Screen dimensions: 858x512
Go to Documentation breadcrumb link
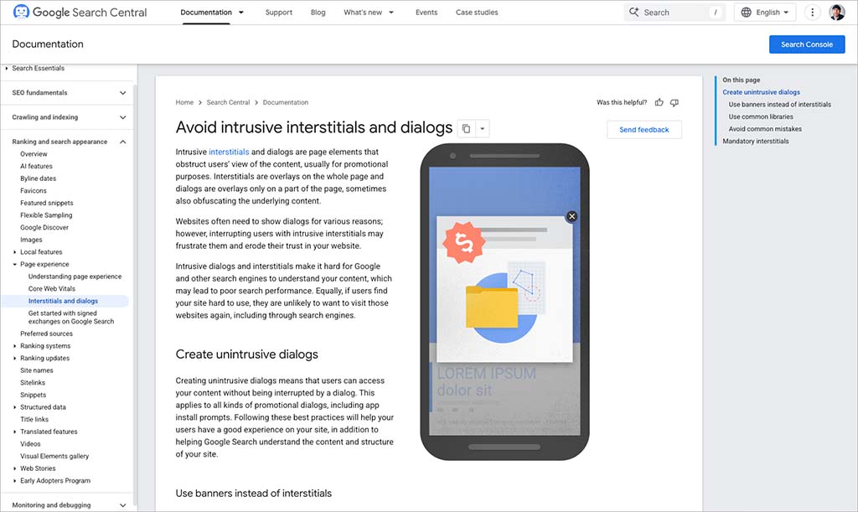(x=285, y=102)
